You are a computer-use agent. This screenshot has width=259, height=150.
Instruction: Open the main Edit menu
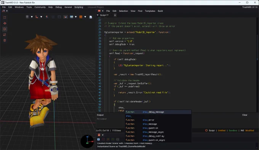click(10, 7)
